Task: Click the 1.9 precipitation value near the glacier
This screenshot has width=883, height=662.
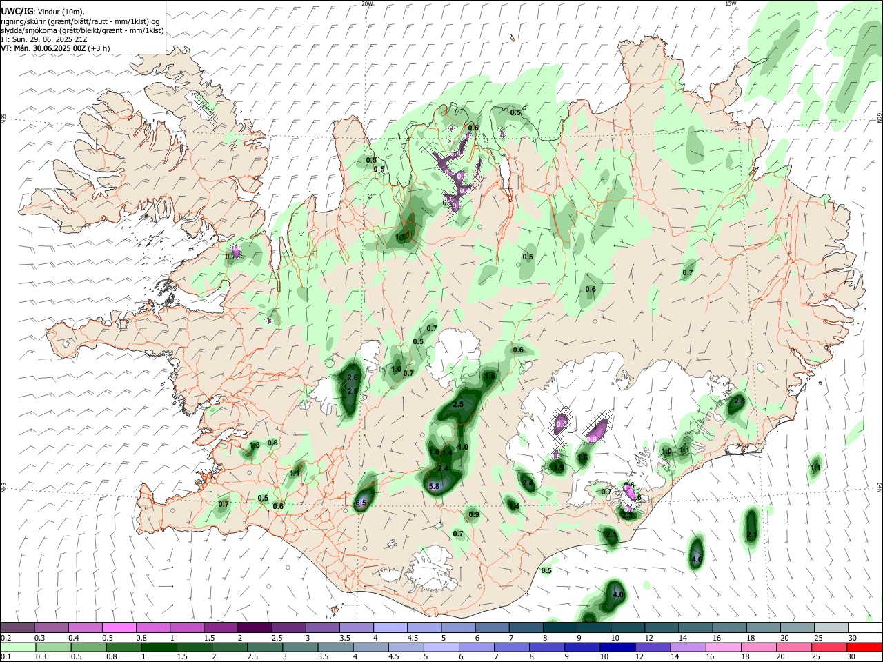Action: [559, 468]
